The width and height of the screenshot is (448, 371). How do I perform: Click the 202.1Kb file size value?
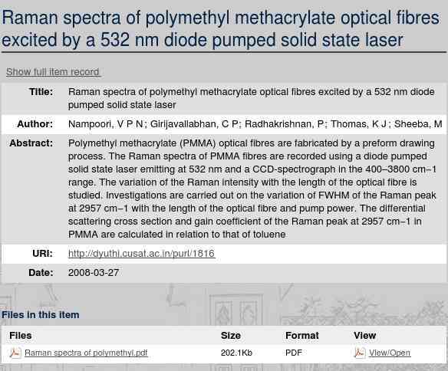pyautogui.click(x=236, y=353)
